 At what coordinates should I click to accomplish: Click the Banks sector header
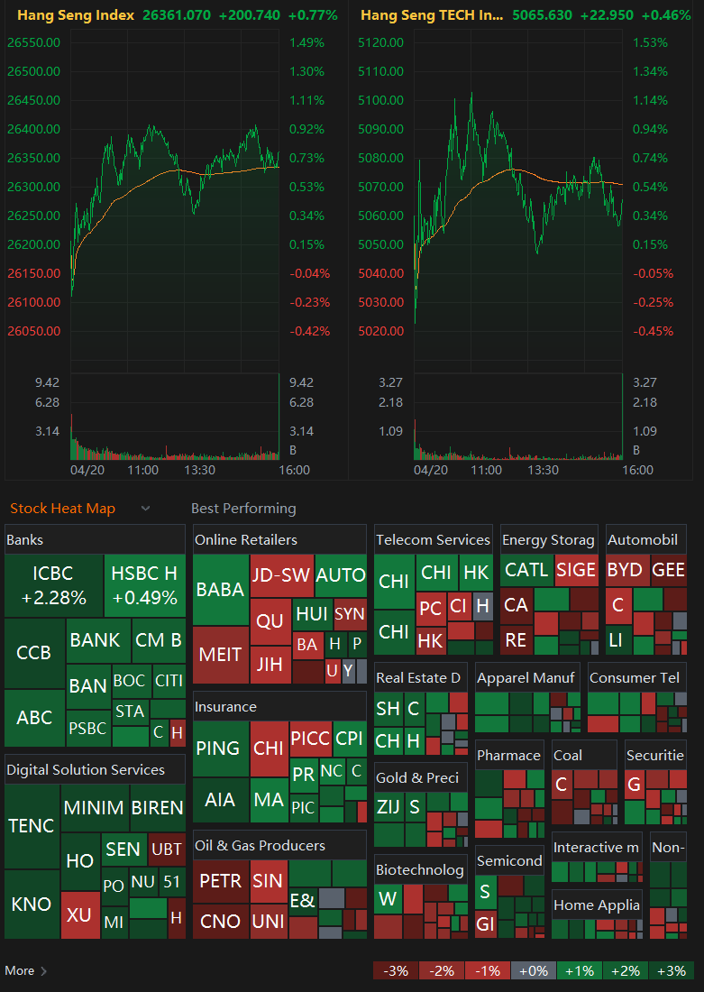pyautogui.click(x=95, y=540)
